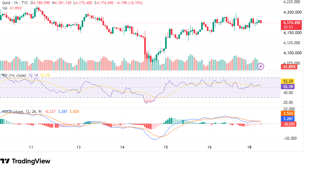Click date label 13 on time axis
The width and height of the screenshot is (310, 181).
[78, 147]
